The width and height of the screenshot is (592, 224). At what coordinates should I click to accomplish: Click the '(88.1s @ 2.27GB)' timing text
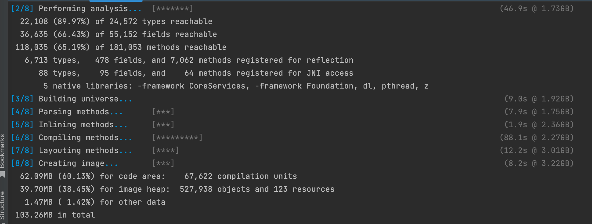(537, 137)
